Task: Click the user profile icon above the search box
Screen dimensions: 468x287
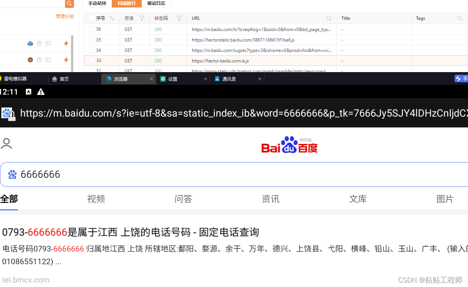Action: pos(6,143)
